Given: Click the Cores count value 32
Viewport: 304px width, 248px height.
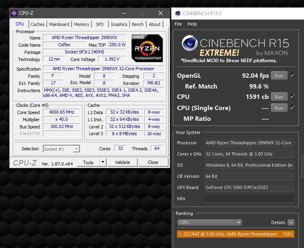Looking at the screenshot, I should [120, 148].
